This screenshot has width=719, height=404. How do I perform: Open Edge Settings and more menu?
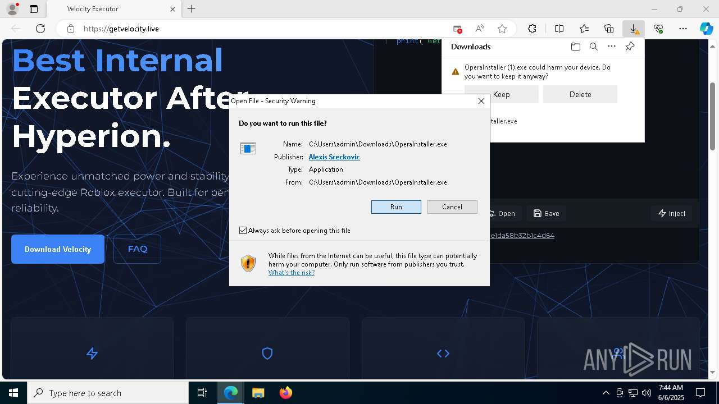(x=683, y=29)
